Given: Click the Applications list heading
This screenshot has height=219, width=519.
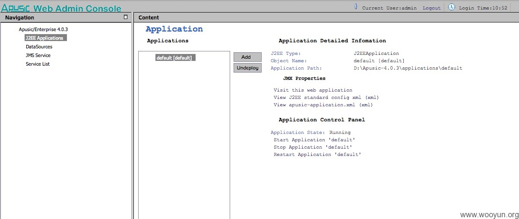Looking at the screenshot, I should [168, 41].
